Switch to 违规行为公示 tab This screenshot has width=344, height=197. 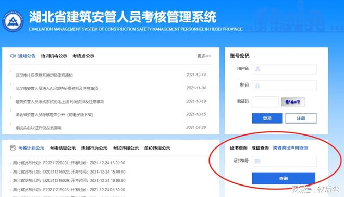pyautogui.click(x=94, y=148)
